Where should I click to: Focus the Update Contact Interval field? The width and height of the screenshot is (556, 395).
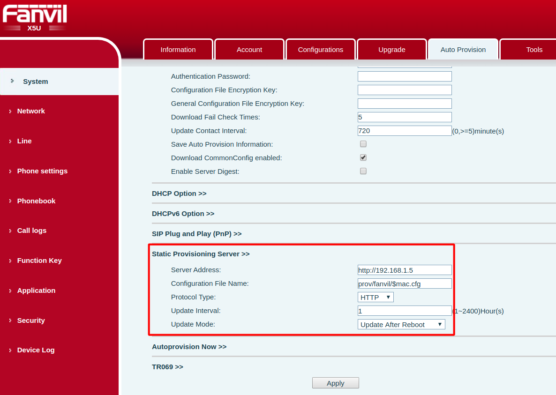(x=404, y=131)
